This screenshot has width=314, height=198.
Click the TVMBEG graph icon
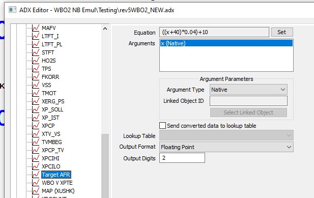pos(36,142)
